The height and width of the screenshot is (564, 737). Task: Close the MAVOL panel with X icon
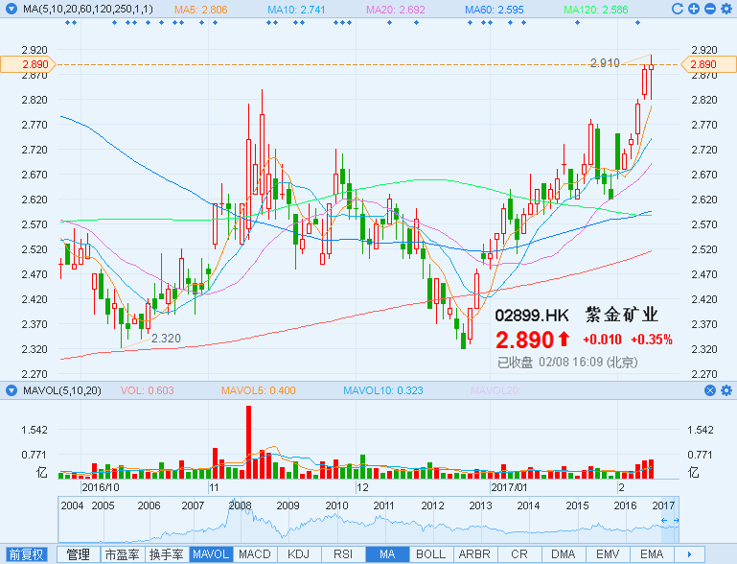709,390
